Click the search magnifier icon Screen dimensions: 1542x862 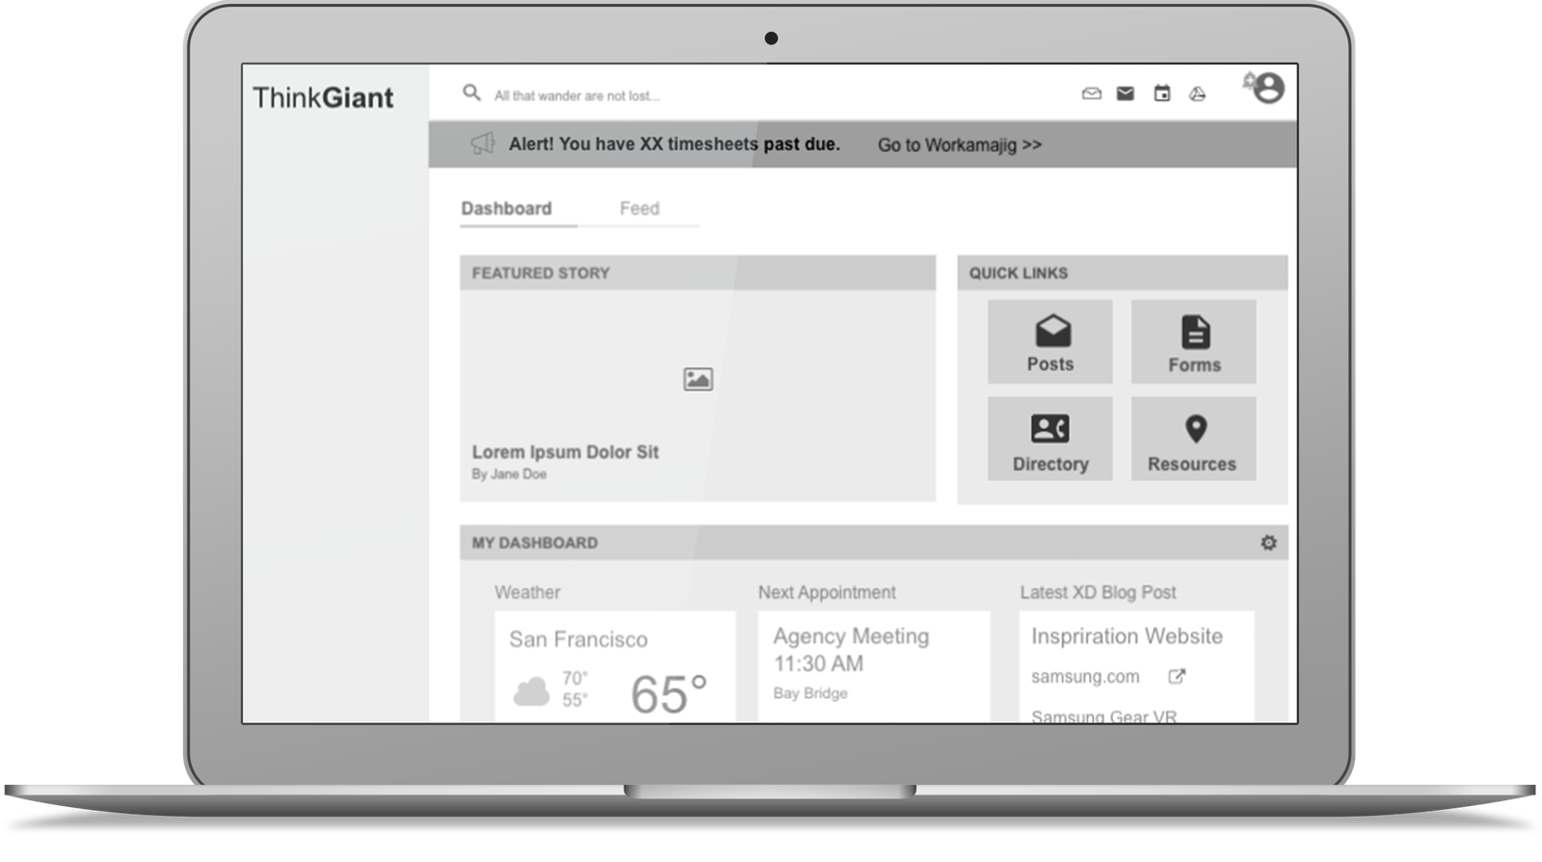471,92
